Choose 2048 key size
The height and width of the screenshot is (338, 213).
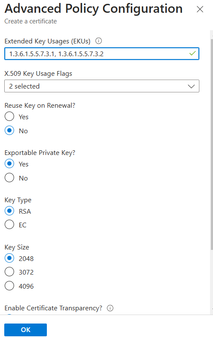(9, 258)
